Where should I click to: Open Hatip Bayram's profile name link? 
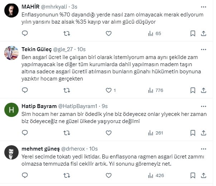(x=39, y=106)
